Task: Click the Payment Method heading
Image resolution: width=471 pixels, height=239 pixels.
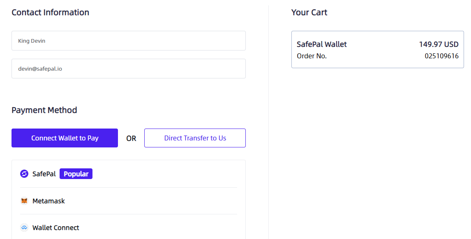Action: tap(44, 110)
